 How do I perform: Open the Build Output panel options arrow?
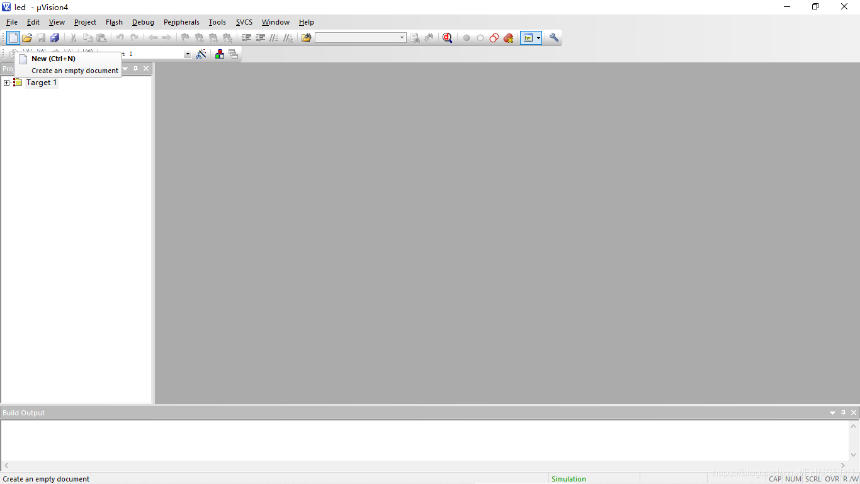click(832, 413)
